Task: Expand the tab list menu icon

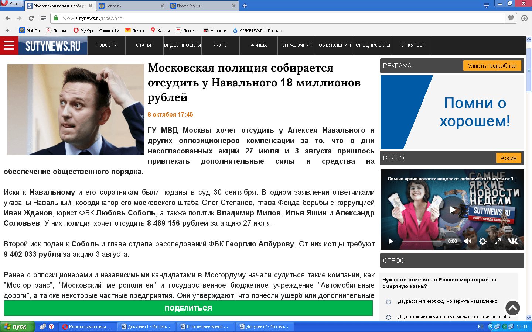Action: tap(486, 6)
